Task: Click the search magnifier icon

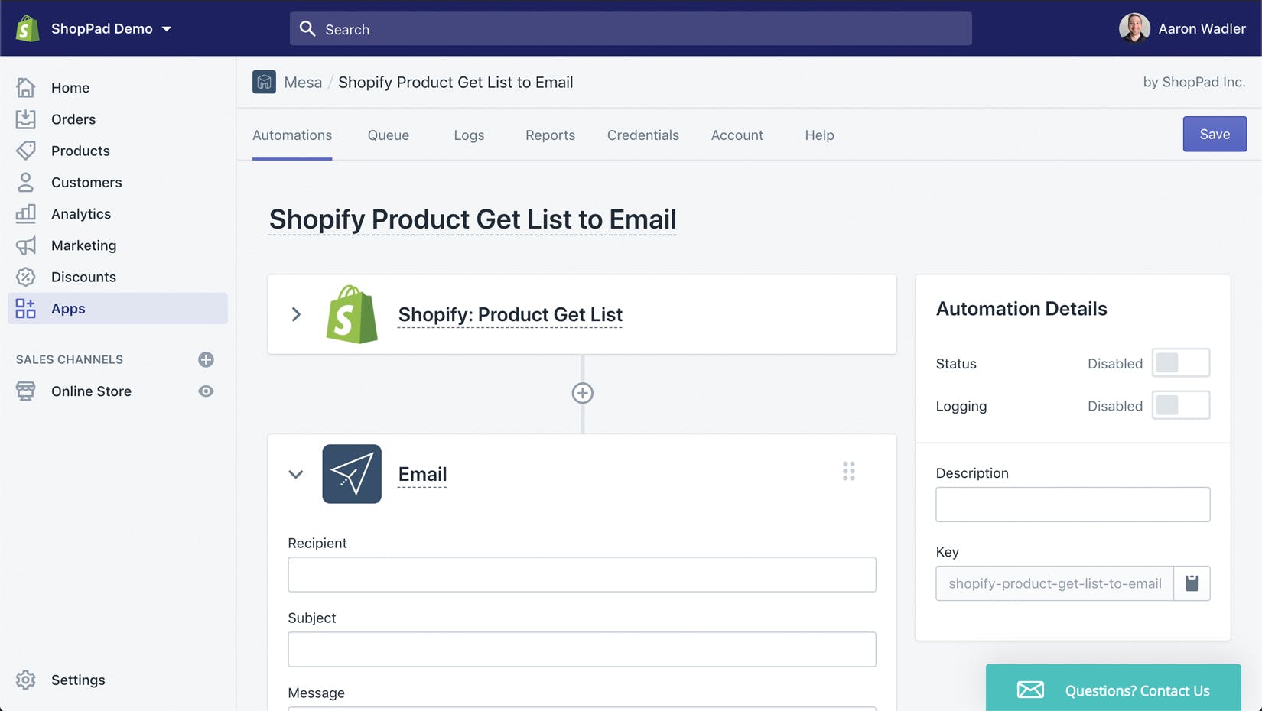Action: 307,29
